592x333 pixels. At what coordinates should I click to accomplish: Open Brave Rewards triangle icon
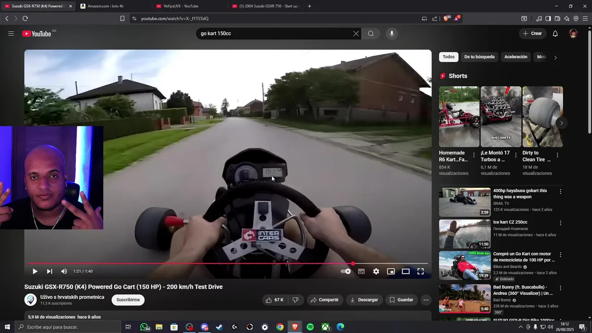[457, 18]
